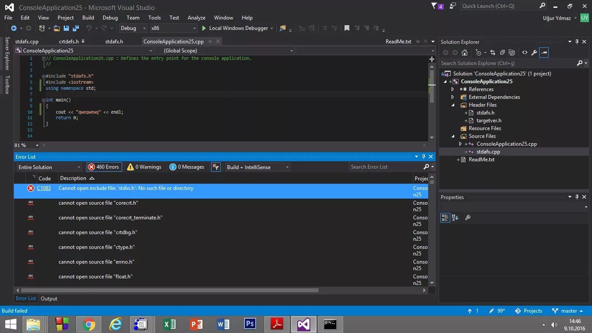Click the New Project toolbar icon

[42, 28]
